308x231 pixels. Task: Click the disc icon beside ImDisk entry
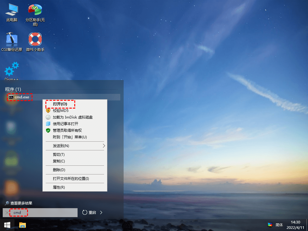tap(48, 117)
